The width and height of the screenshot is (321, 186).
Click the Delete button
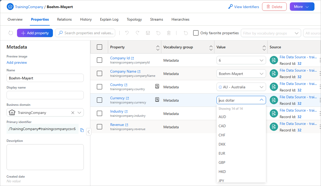point(274,7)
